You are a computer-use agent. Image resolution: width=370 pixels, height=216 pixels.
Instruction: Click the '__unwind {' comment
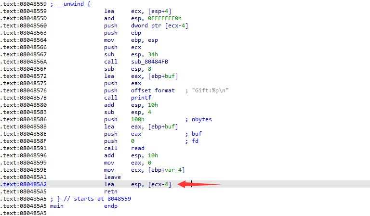point(73,4)
